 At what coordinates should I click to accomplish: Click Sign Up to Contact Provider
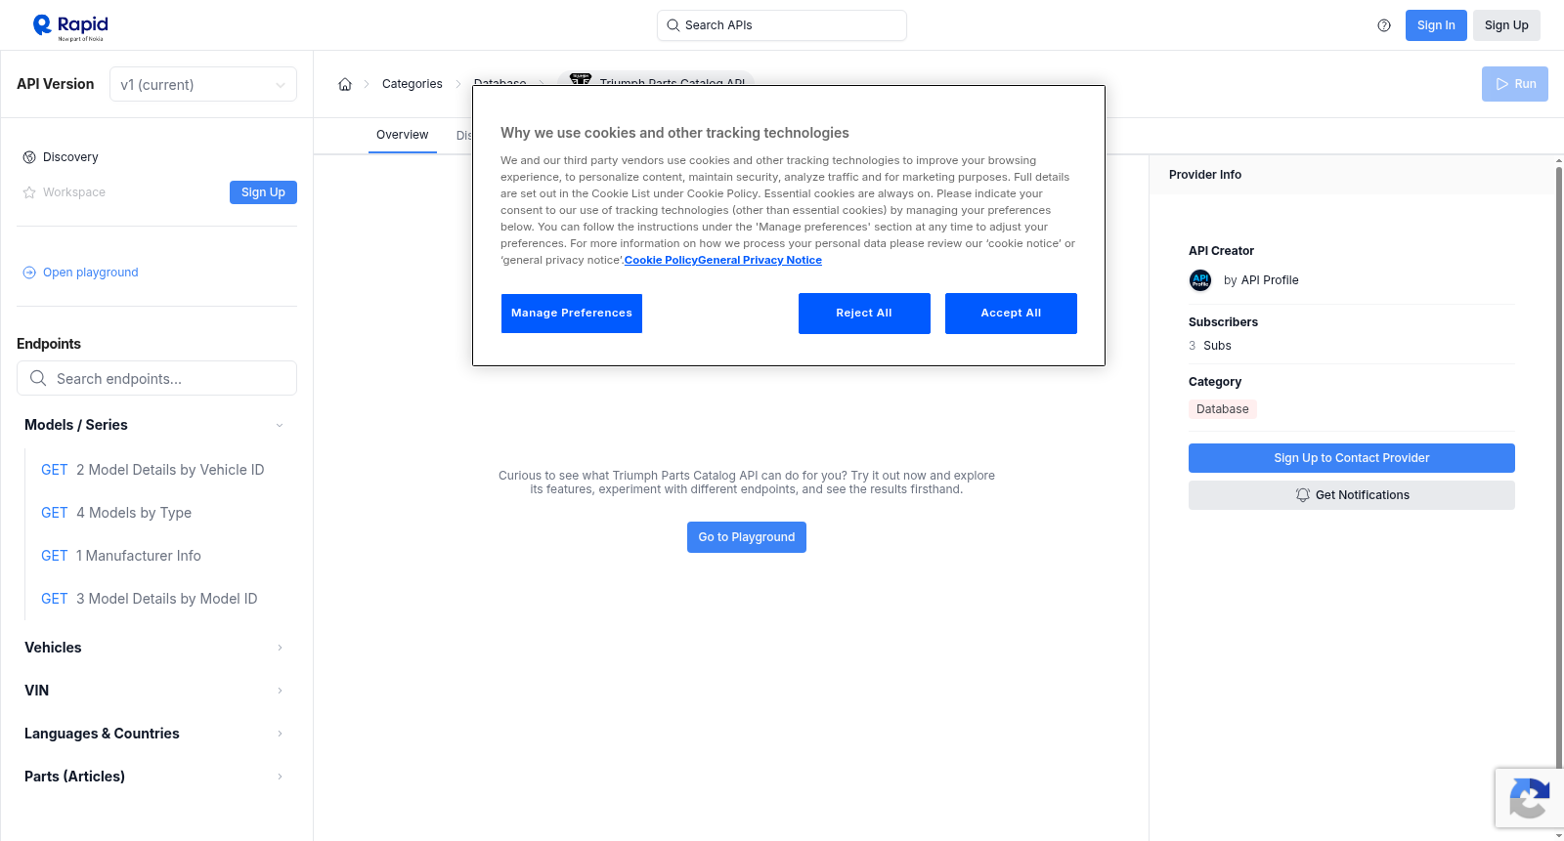pos(1352,458)
